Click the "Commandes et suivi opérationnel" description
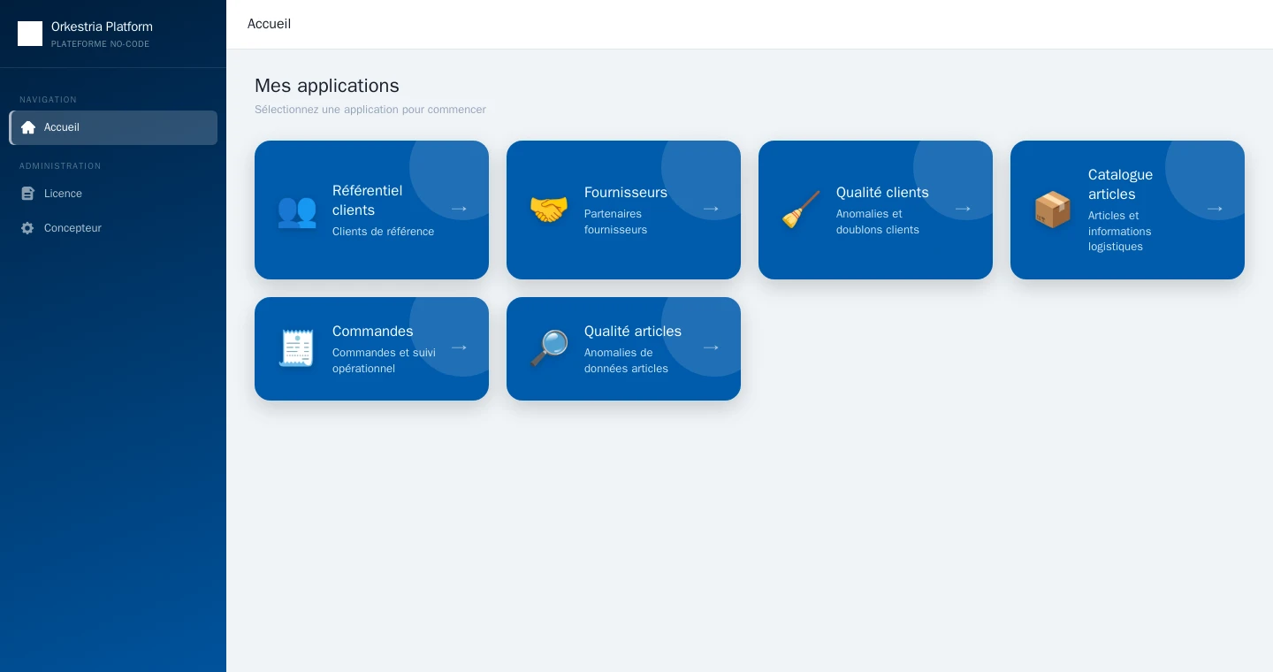The height and width of the screenshot is (672, 1273). [384, 361]
